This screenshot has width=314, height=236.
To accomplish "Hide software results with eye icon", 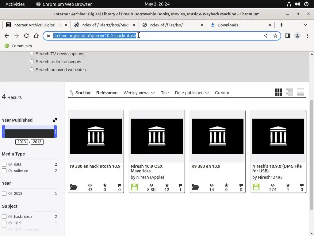I will 10,171.
